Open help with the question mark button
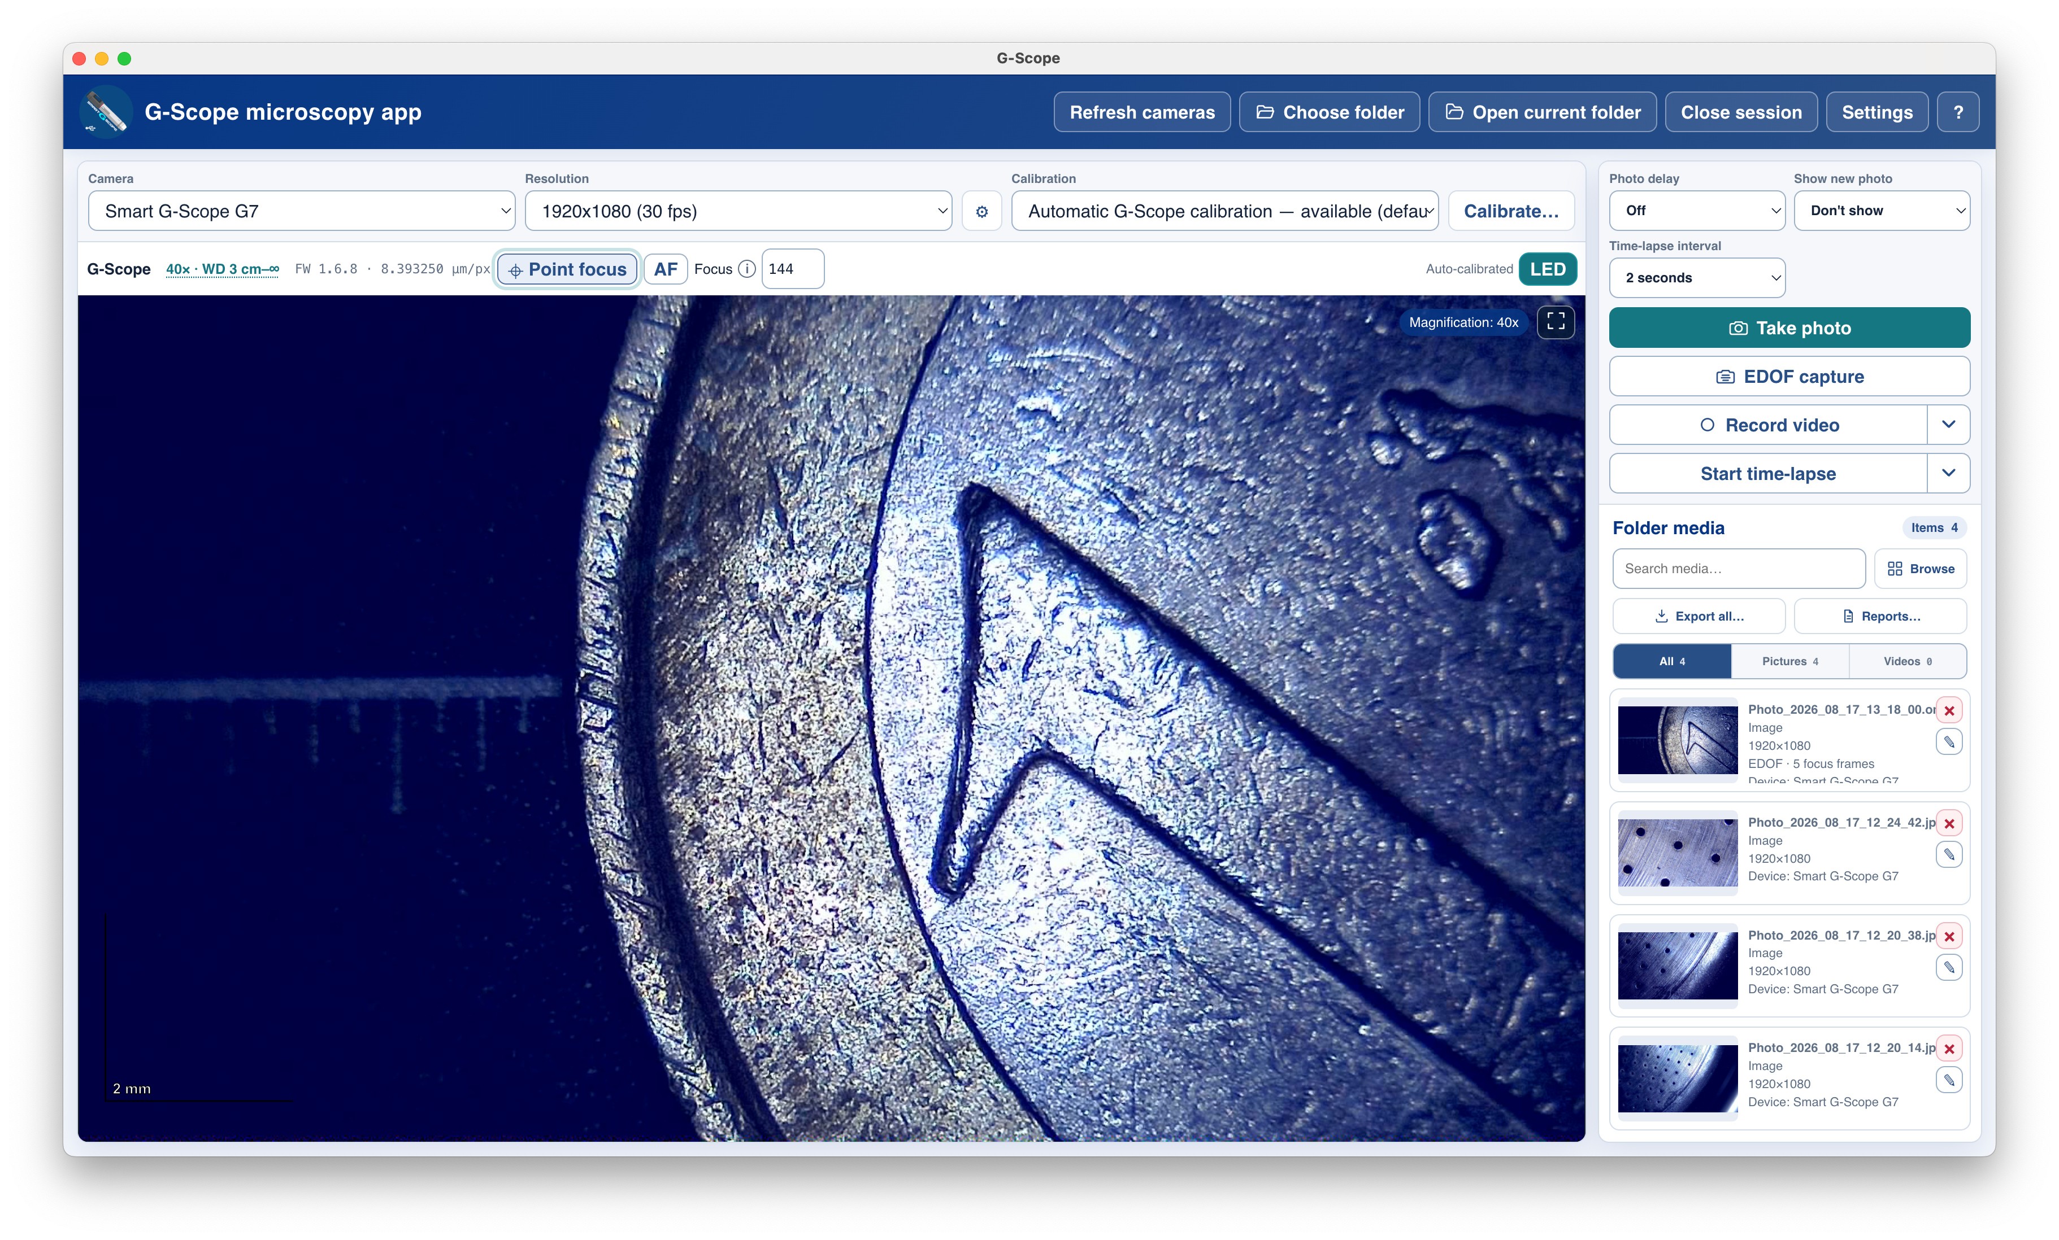The image size is (2059, 1240). 1957,112
